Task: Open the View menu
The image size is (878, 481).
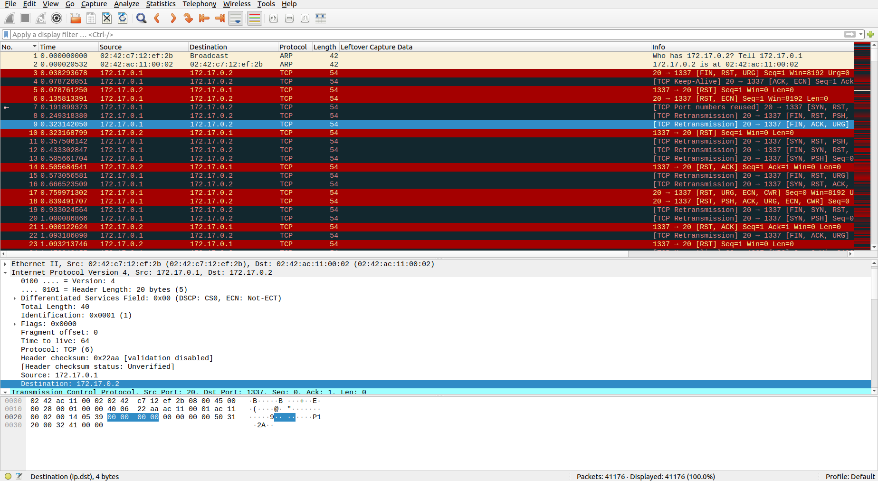Action: point(50,4)
